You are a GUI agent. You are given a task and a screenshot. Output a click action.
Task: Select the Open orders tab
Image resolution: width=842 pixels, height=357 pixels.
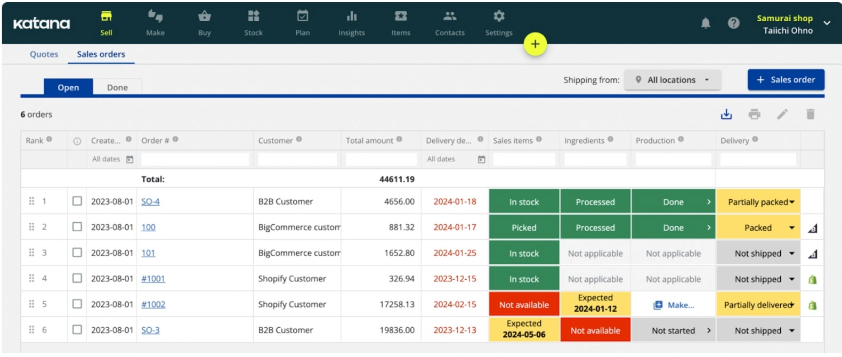click(x=68, y=87)
